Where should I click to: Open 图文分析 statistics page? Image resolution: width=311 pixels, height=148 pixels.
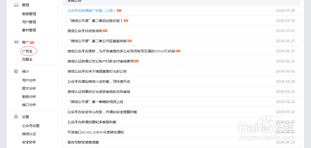[29, 89]
